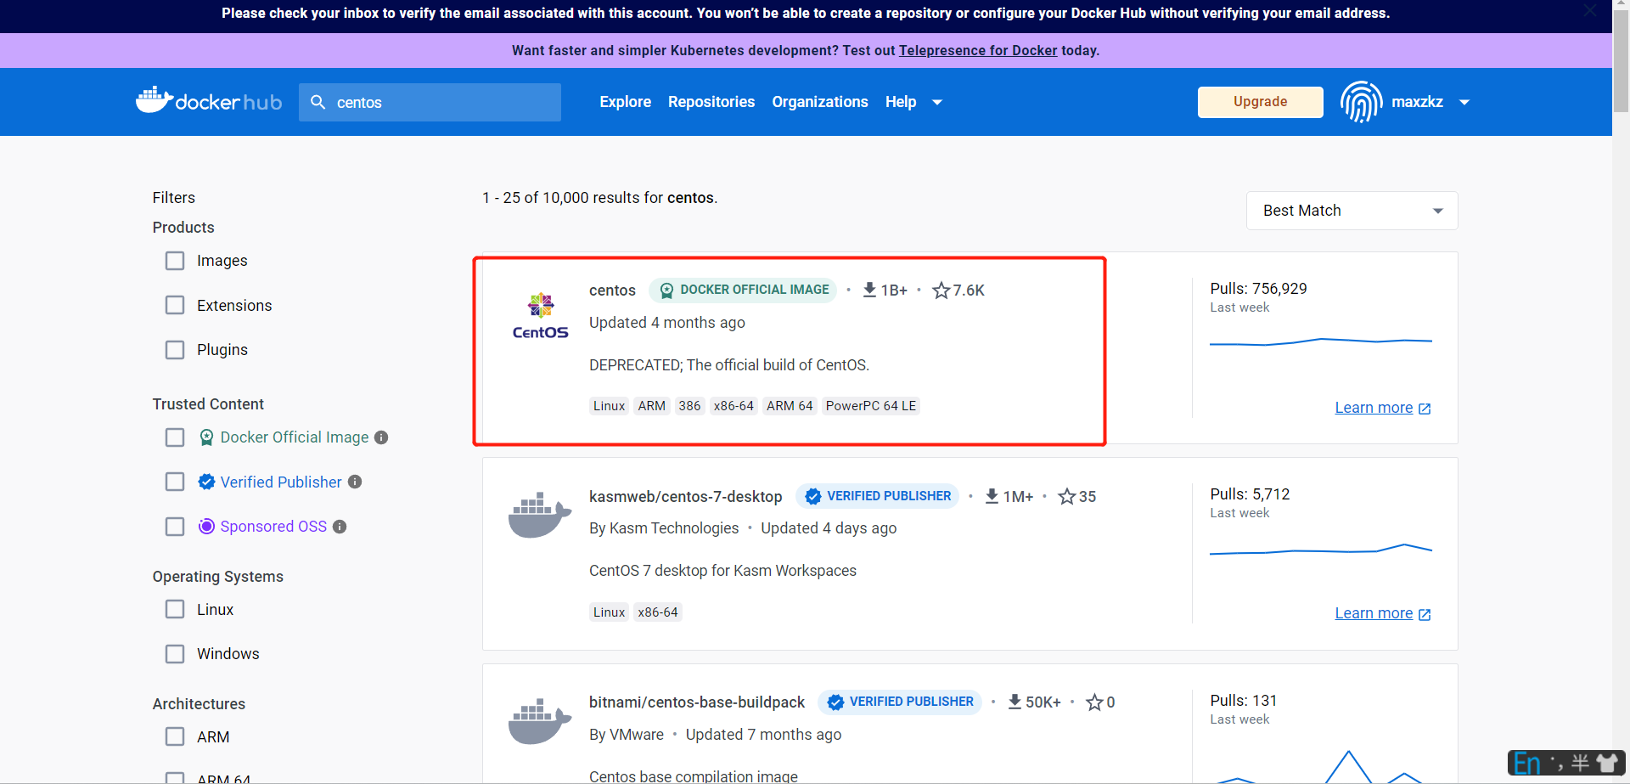Tick the Linux operating system checkbox
Image resolution: width=1630 pixels, height=784 pixels.
[x=175, y=609]
